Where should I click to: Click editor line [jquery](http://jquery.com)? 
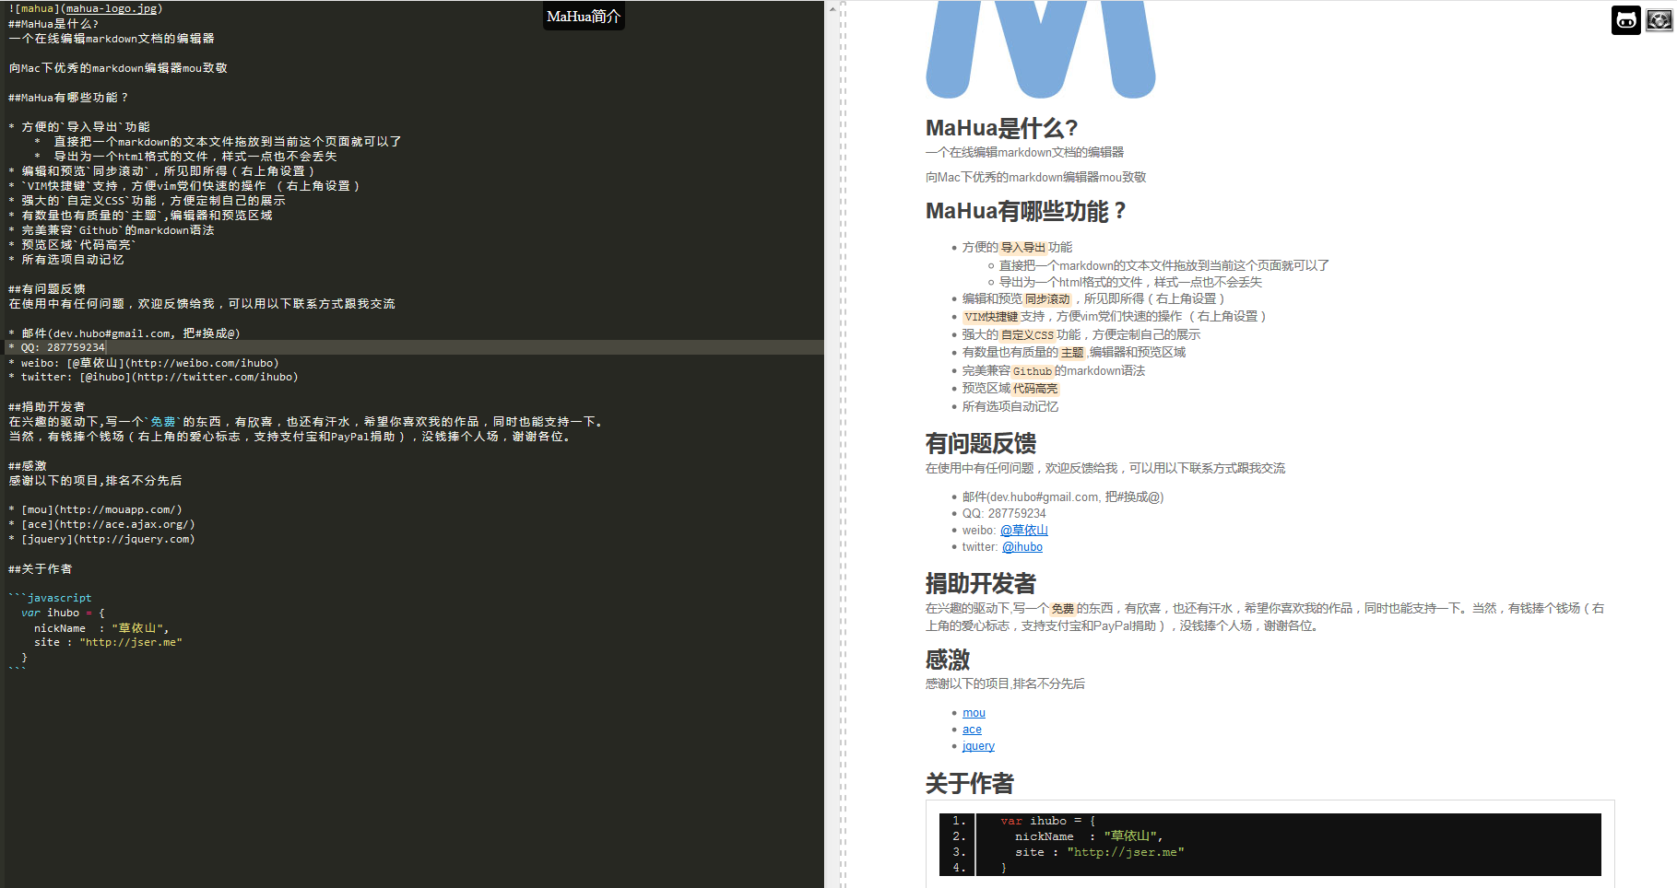tap(101, 539)
